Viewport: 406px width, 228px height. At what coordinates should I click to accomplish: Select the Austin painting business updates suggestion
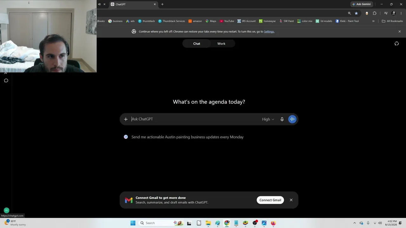187,137
